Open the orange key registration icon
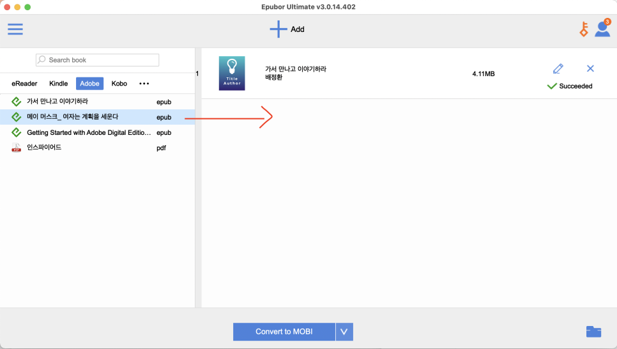The width and height of the screenshot is (617, 349). point(584,29)
